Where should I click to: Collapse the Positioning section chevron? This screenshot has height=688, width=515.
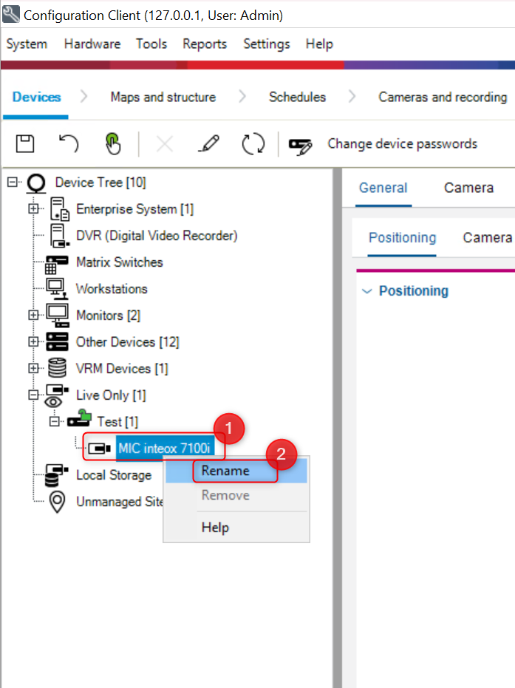click(366, 291)
